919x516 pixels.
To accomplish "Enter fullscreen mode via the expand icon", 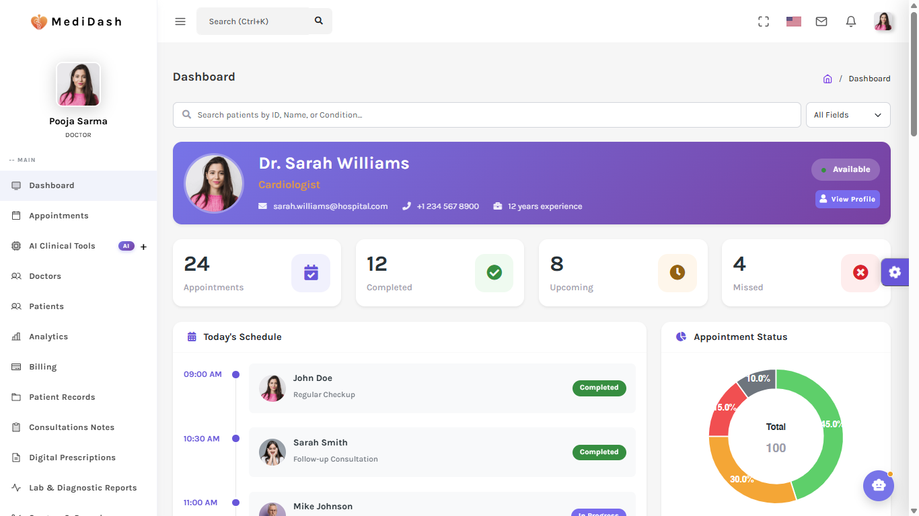I will (764, 21).
